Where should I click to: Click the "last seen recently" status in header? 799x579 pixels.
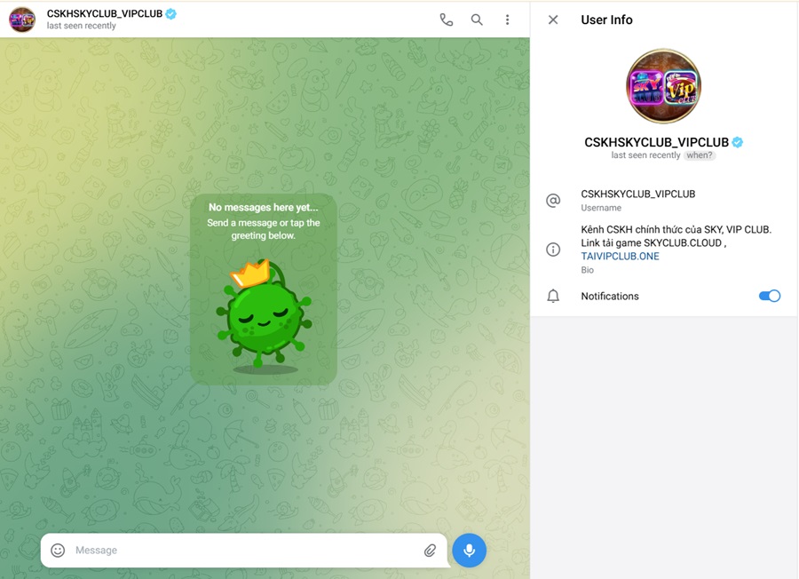(81, 26)
